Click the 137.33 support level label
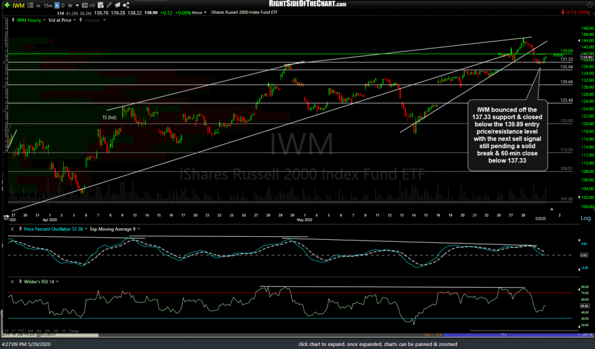Image resolution: width=595 pixels, height=349 pixels. coord(566,59)
